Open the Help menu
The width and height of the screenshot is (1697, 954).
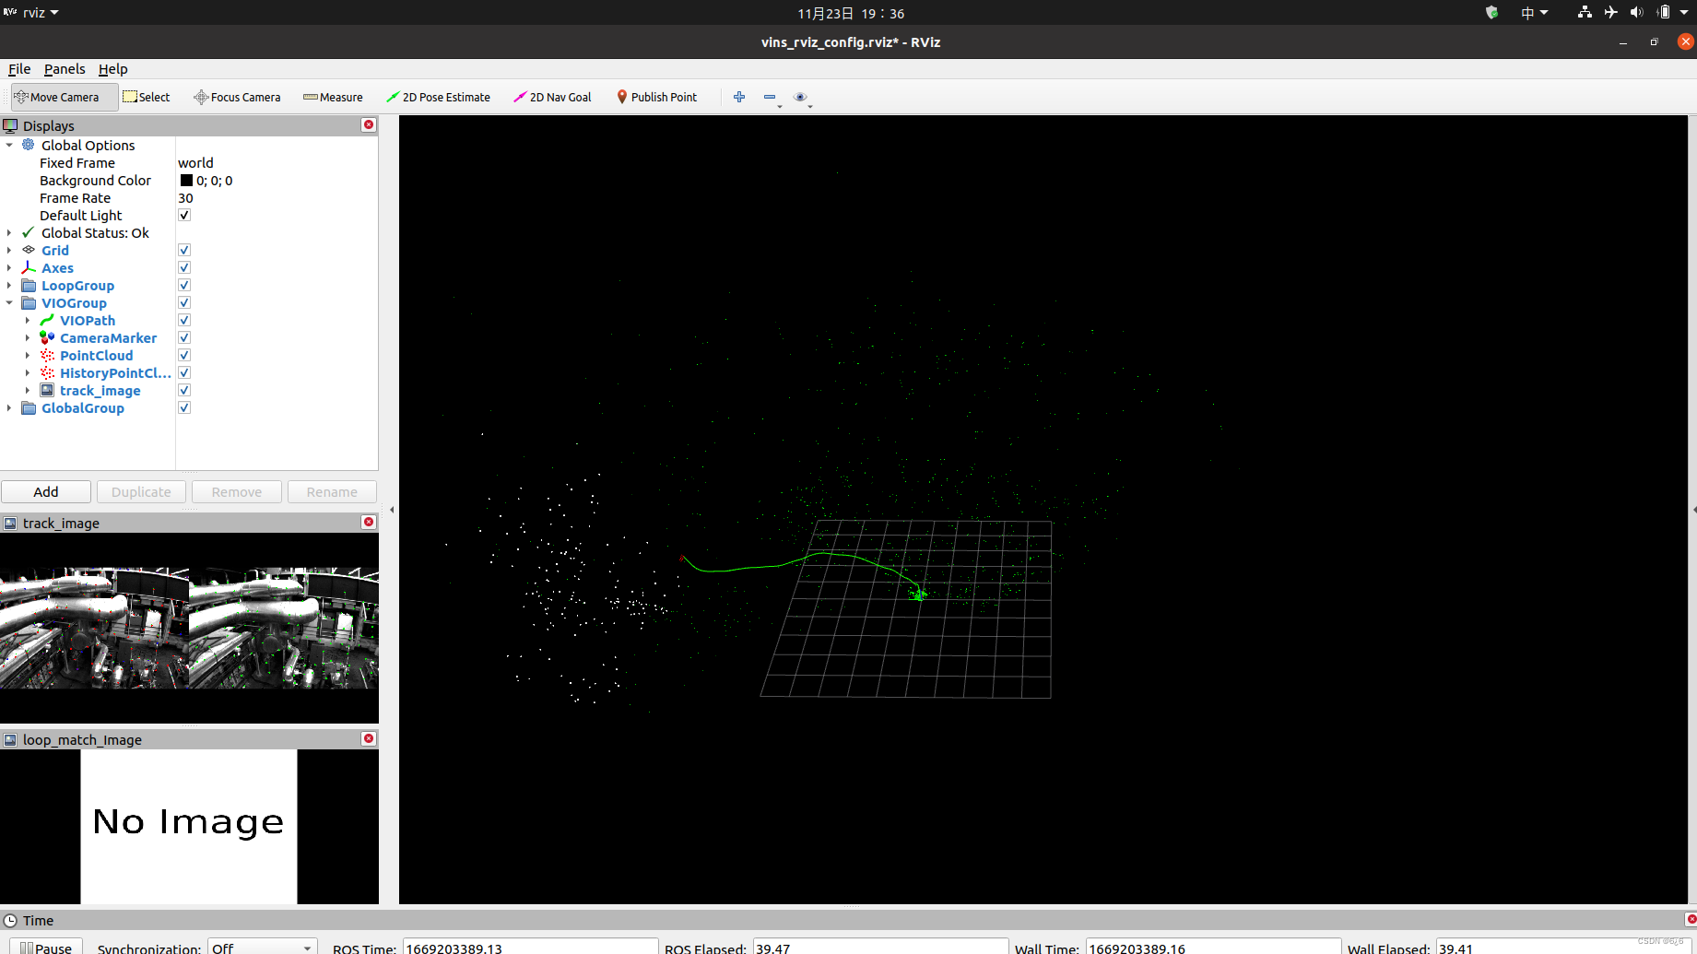point(112,69)
